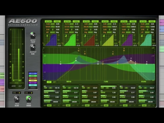This screenshot has width=164, height=123.
Task: Click band 3 key listen speaker icon
Action: (97, 106)
